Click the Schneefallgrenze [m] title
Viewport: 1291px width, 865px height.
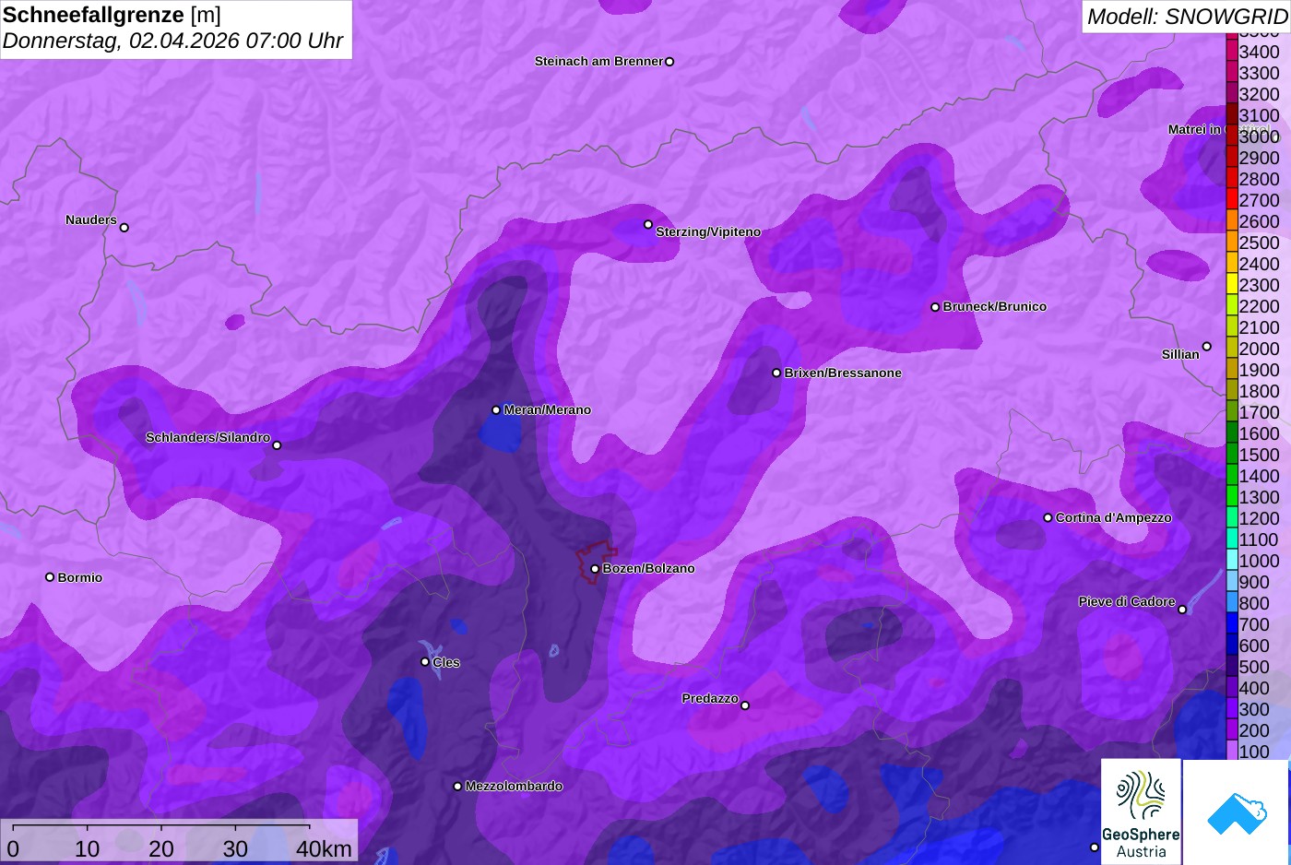click(x=112, y=15)
